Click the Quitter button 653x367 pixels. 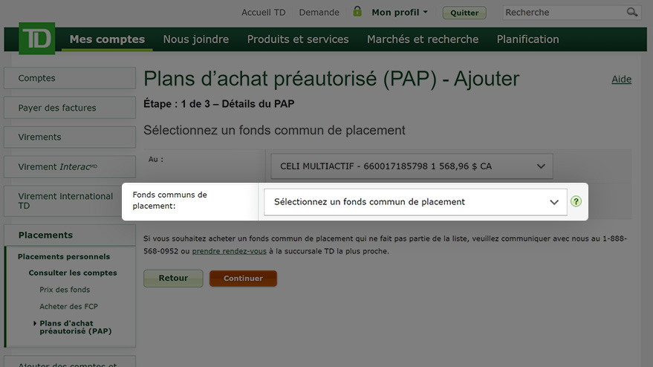pyautogui.click(x=464, y=13)
